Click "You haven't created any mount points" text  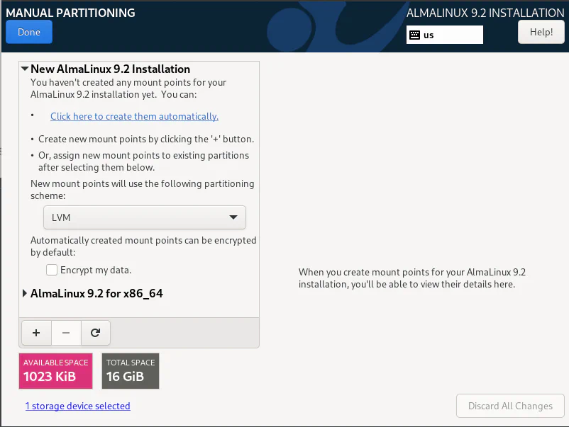[x=128, y=89]
